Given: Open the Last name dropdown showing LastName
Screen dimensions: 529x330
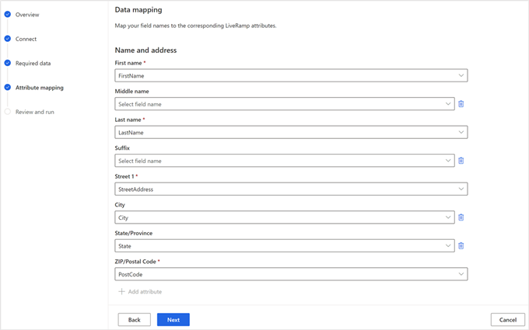Looking at the screenshot, I should tap(291, 132).
